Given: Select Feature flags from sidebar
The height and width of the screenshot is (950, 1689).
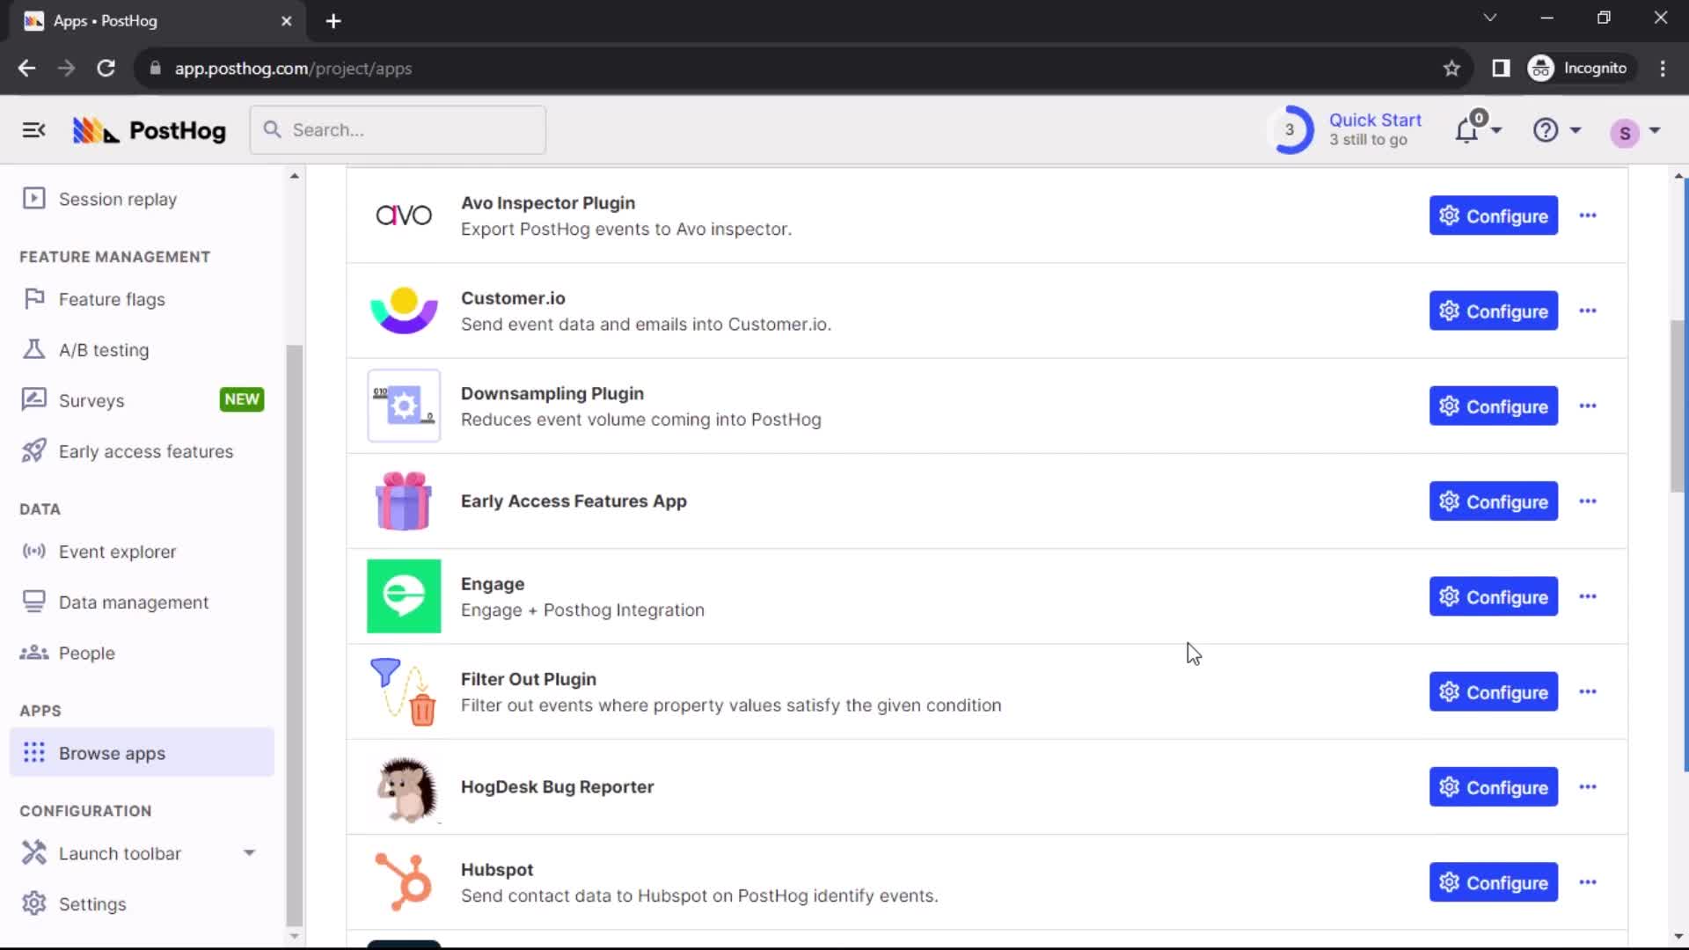Looking at the screenshot, I should point(112,298).
